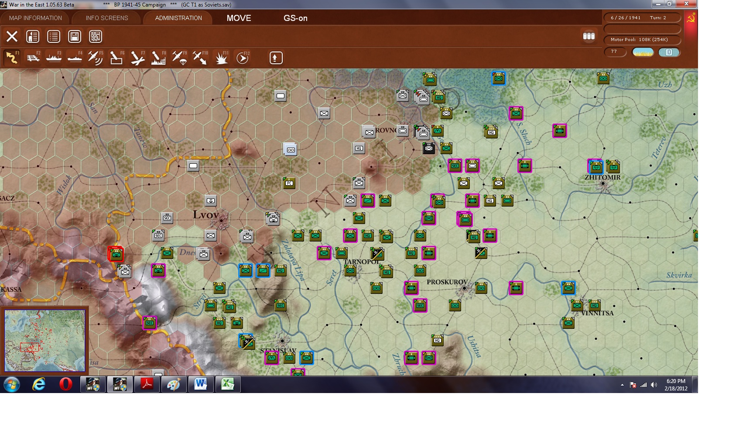746x421 pixels.
Task: Open Opera browser from the taskbar
Action: coord(66,385)
